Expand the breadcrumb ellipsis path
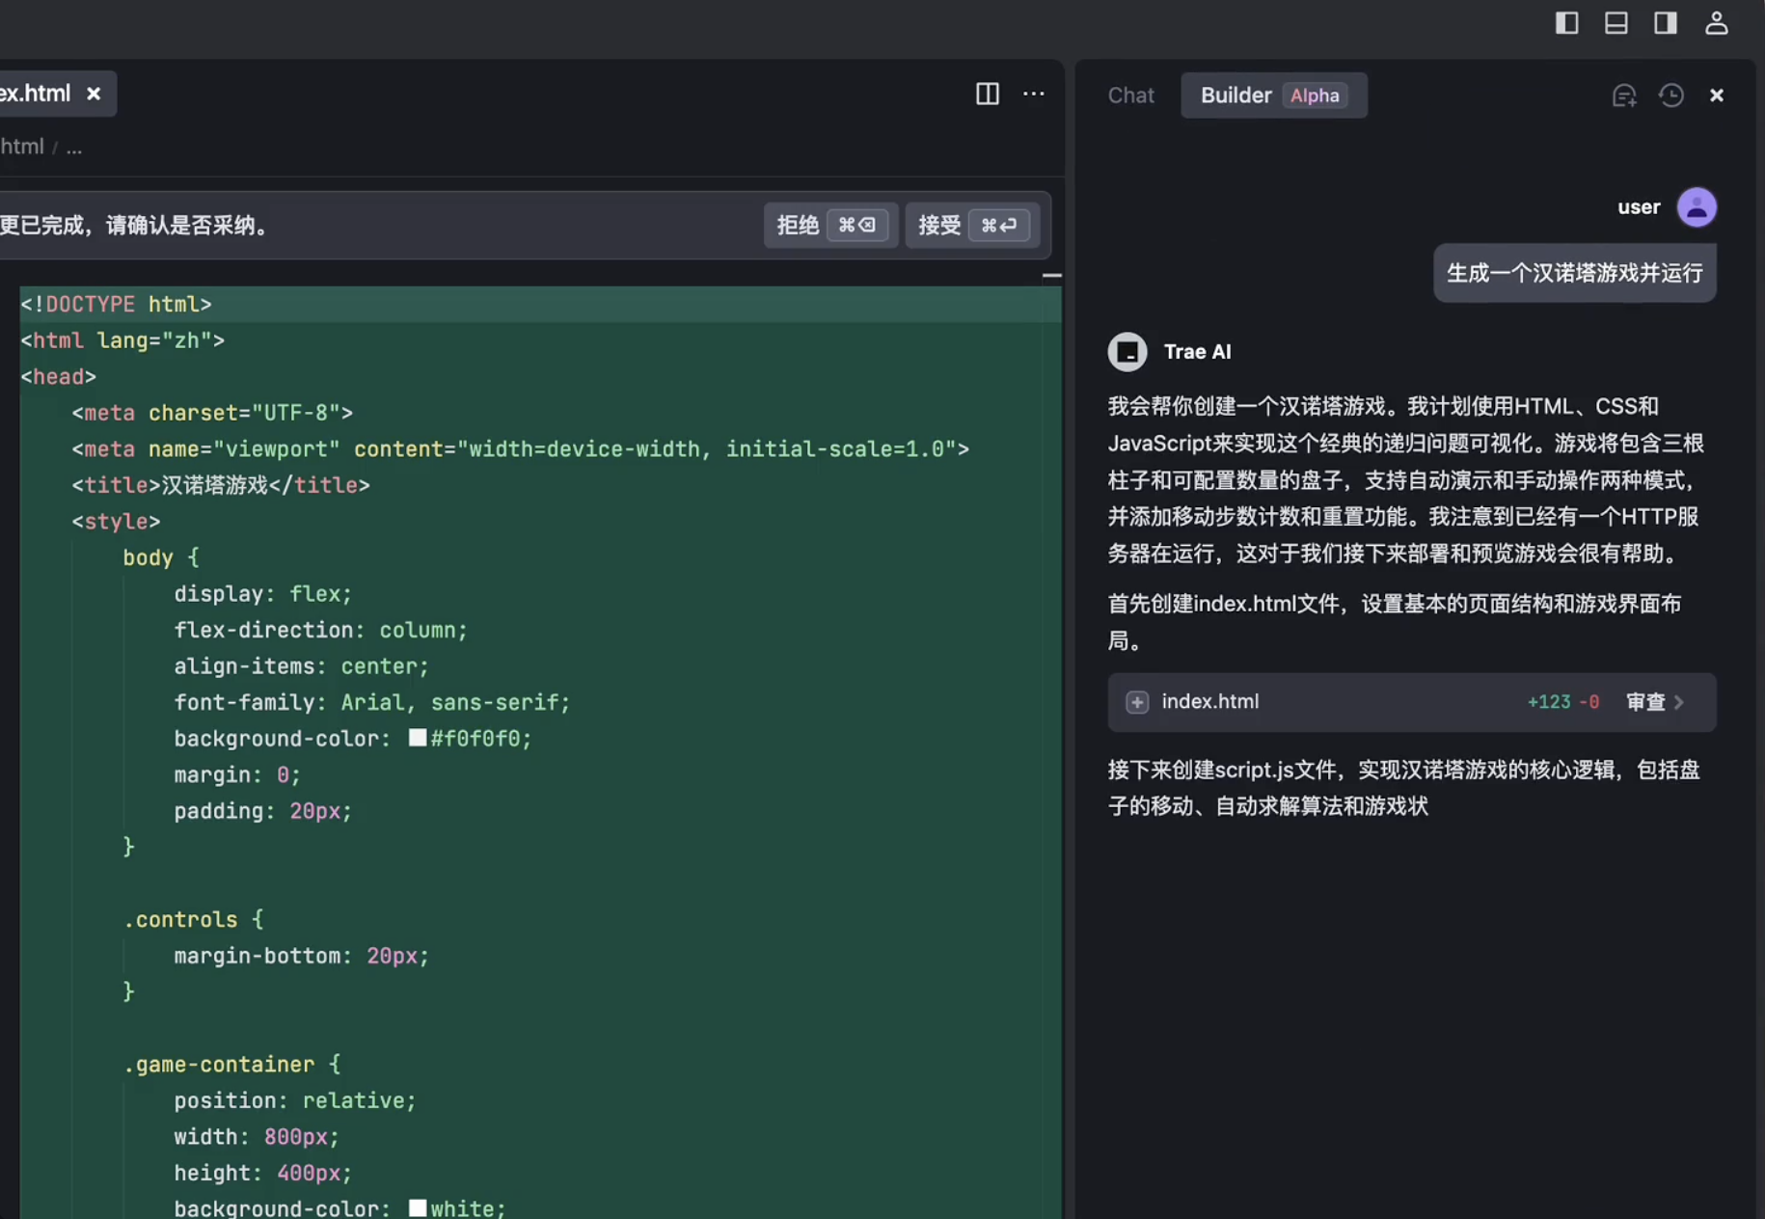This screenshot has height=1219, width=1765. (74, 148)
